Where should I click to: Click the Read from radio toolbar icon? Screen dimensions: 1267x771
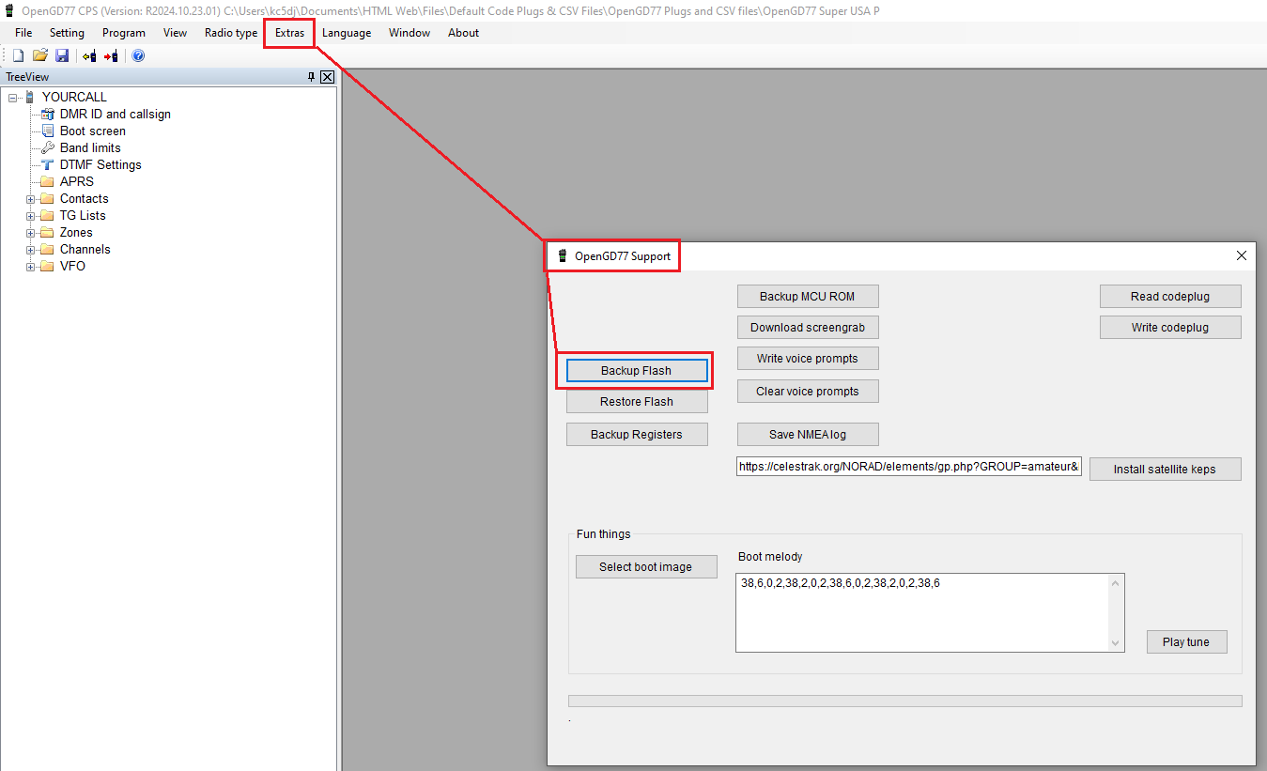pyautogui.click(x=89, y=56)
